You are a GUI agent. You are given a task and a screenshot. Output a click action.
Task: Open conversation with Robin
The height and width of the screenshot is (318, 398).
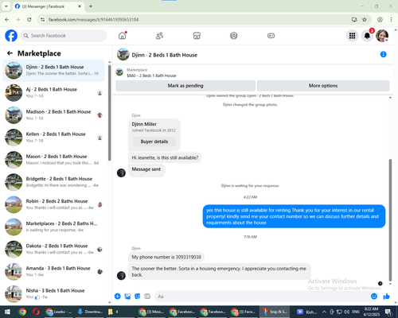54,204
